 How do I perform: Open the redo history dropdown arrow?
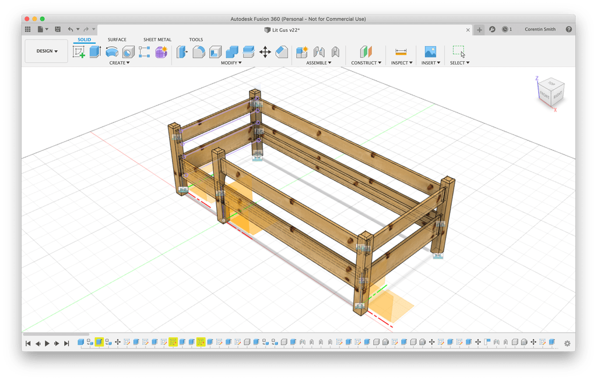(x=94, y=29)
